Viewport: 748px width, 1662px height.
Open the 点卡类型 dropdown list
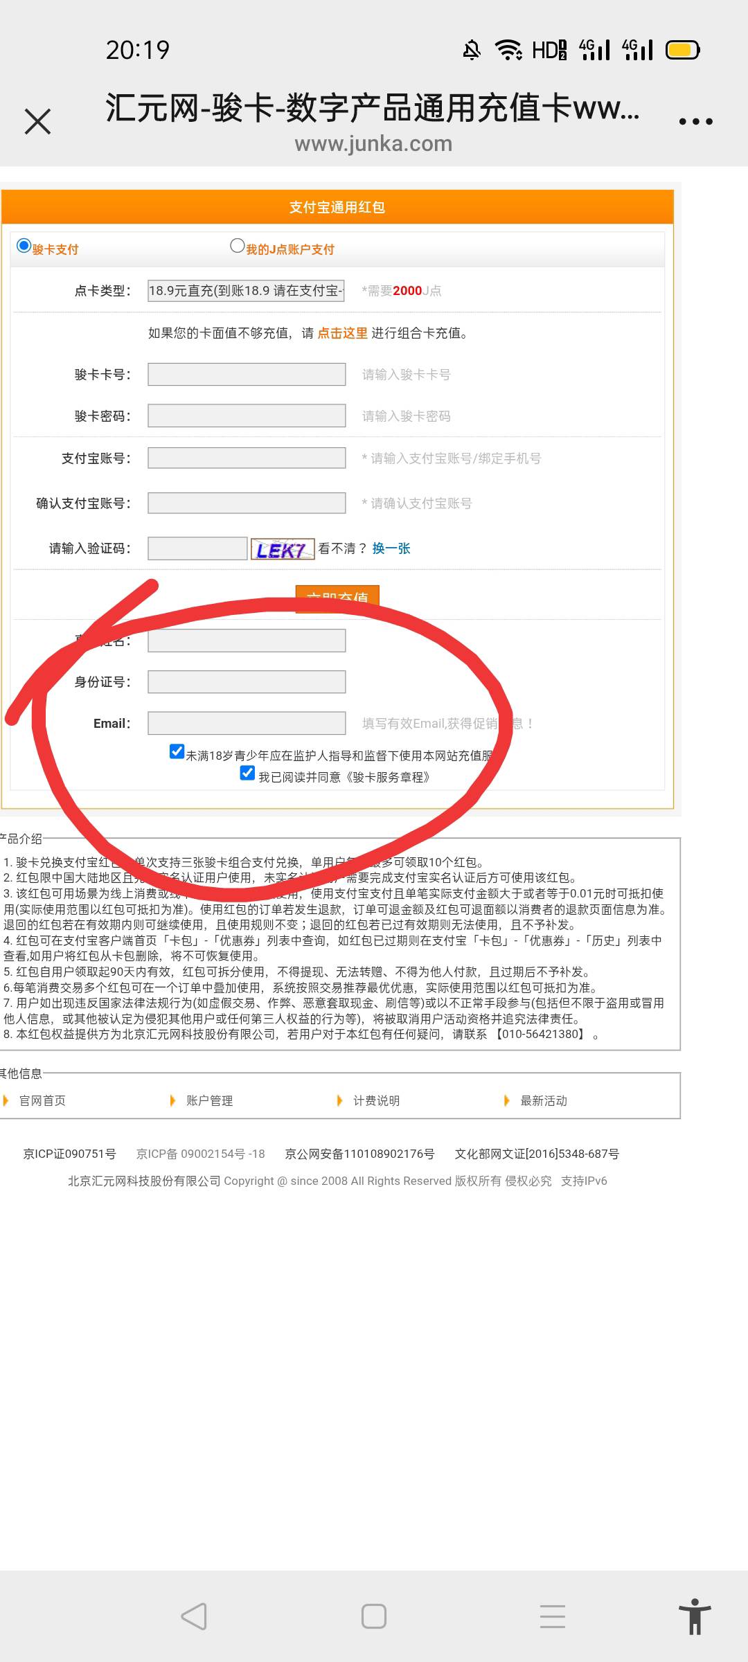click(247, 291)
